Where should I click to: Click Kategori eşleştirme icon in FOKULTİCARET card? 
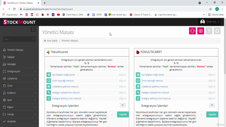[138, 92]
